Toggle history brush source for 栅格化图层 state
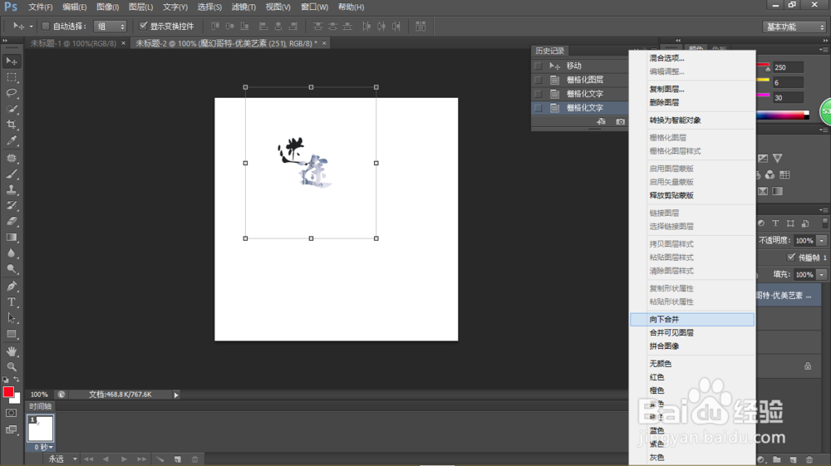The image size is (831, 466). click(538, 80)
